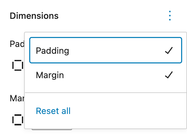The height and width of the screenshot is (139, 187).
Task: Click the focused Padding row with blue outline
Action: [106, 50]
